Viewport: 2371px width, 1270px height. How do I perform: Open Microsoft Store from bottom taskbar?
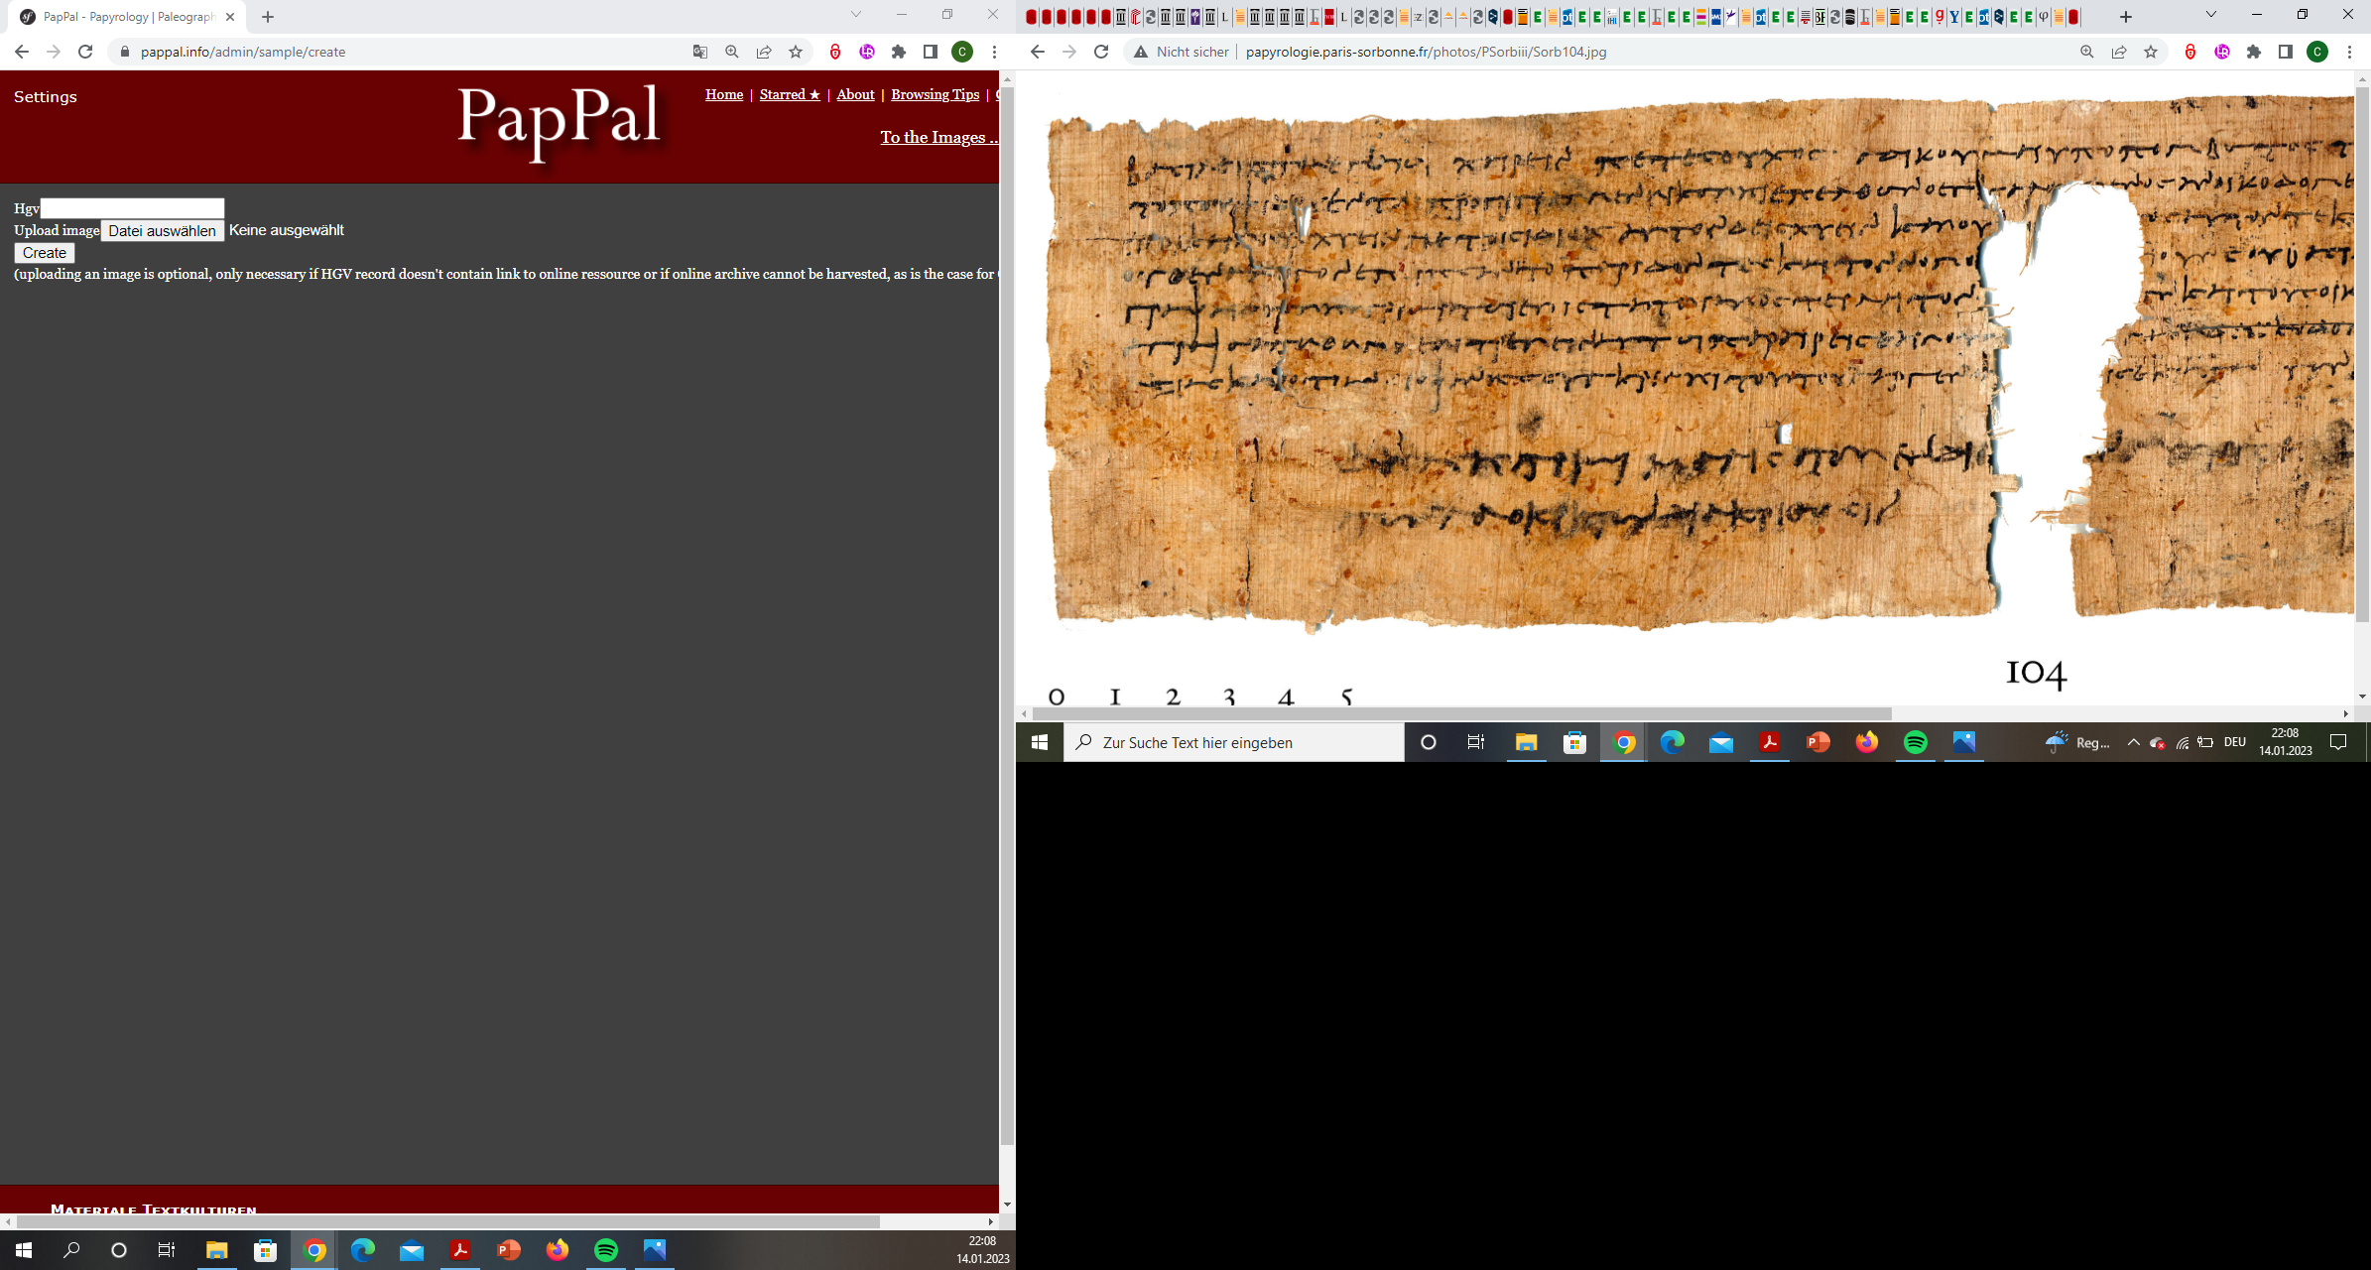coord(265,1250)
